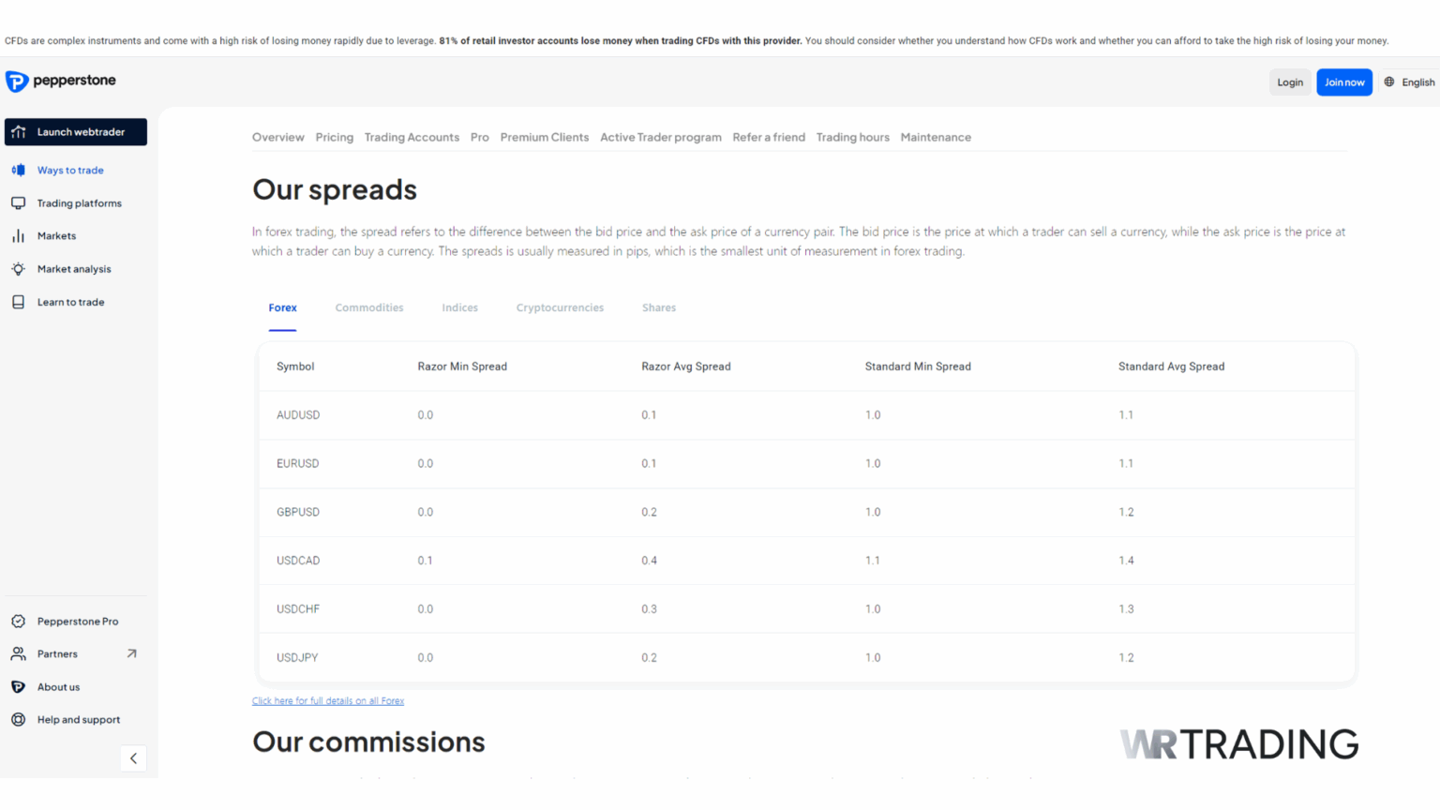
Task: Select the Ways to trade candlestick icon
Action: [x=18, y=170]
